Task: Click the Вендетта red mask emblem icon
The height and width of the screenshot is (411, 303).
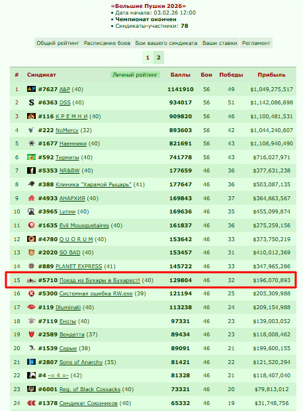Action: click(31, 334)
